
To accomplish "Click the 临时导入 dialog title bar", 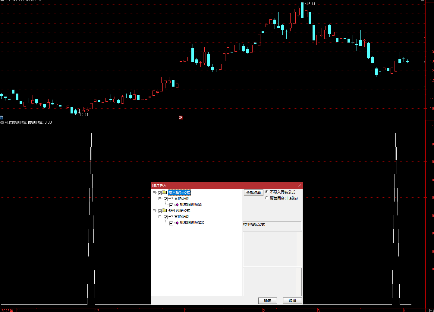I will tap(227, 185).
